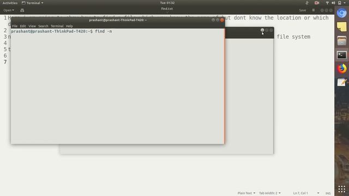
Task: Open Plain Text language dropdown
Action: click(x=246, y=193)
